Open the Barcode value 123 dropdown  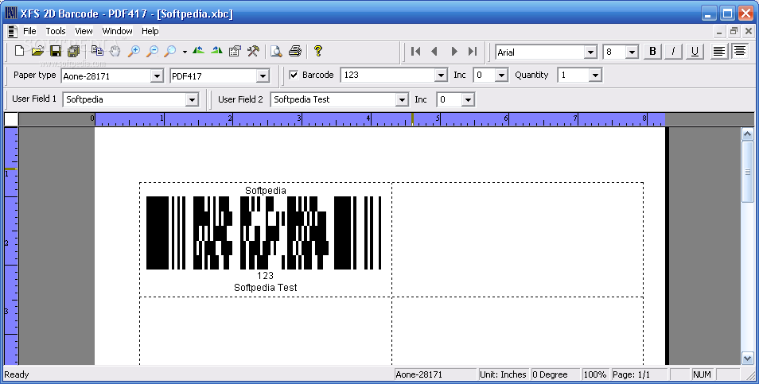coord(441,75)
